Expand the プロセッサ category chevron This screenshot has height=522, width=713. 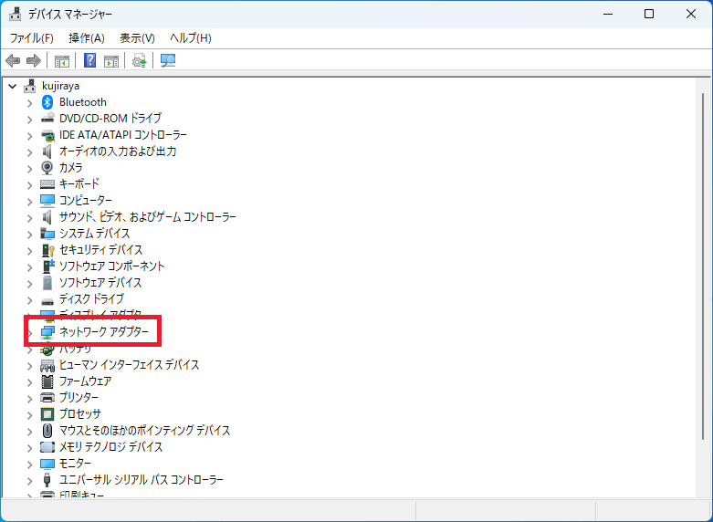point(30,415)
